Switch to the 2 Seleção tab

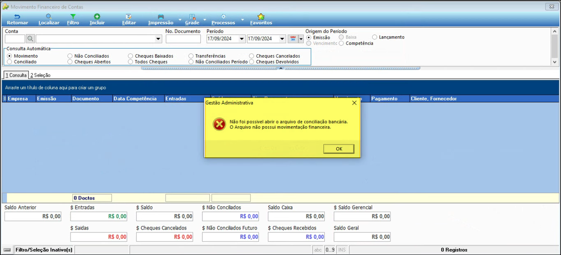[x=40, y=75]
